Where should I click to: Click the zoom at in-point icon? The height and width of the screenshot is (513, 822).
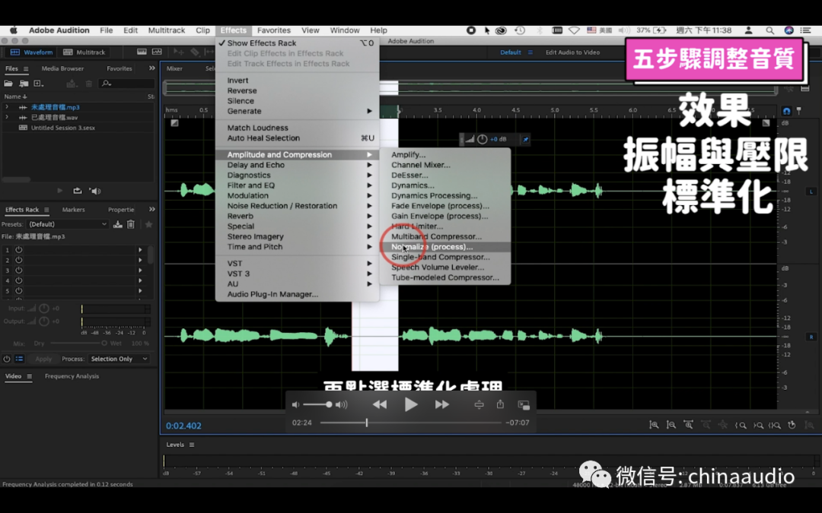coord(741,425)
